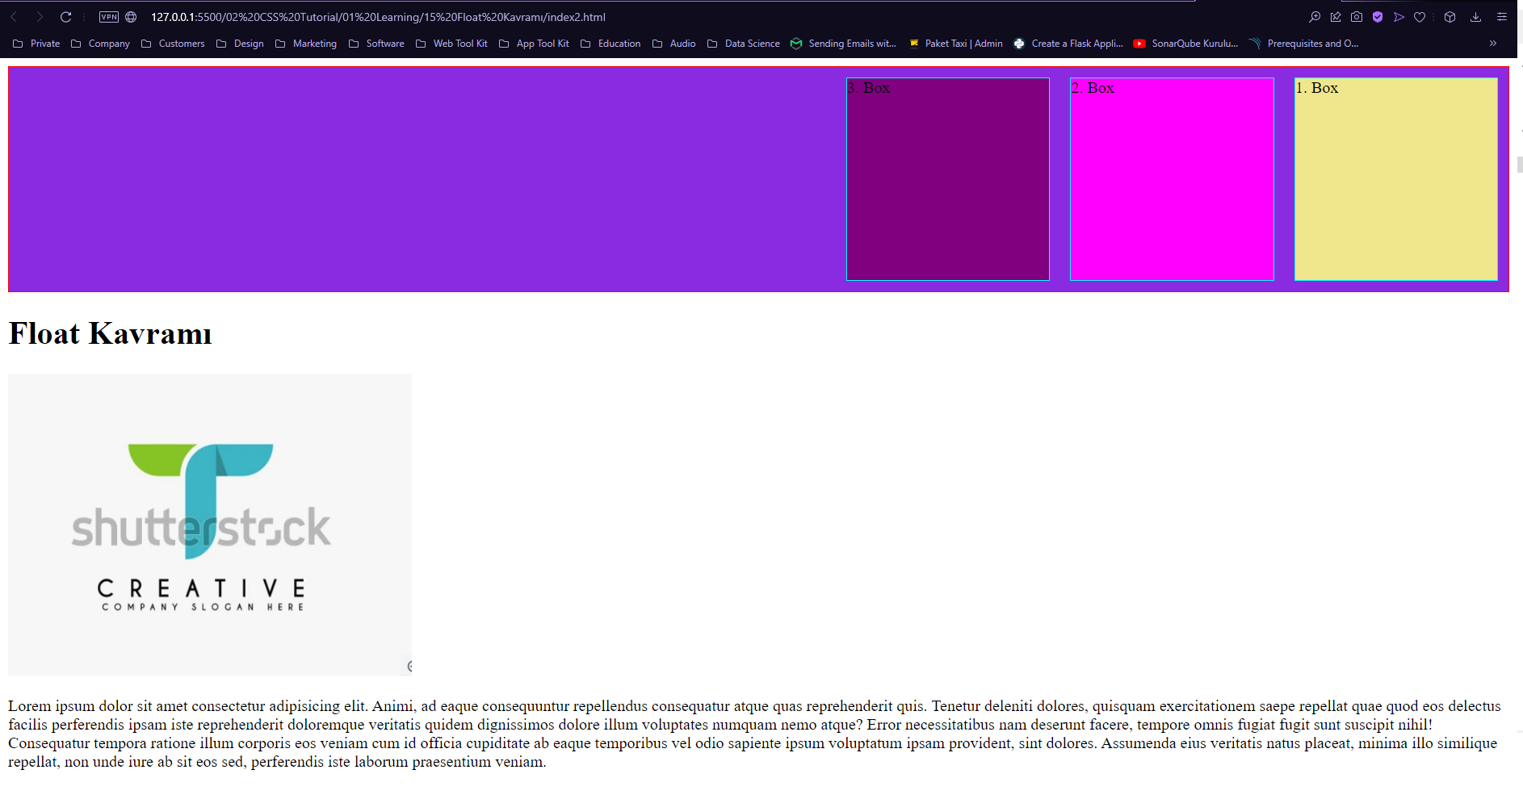Image resolution: width=1523 pixels, height=799 pixels.
Task: Open the Paket Taxi Admin bookmark
Action: pos(964,44)
